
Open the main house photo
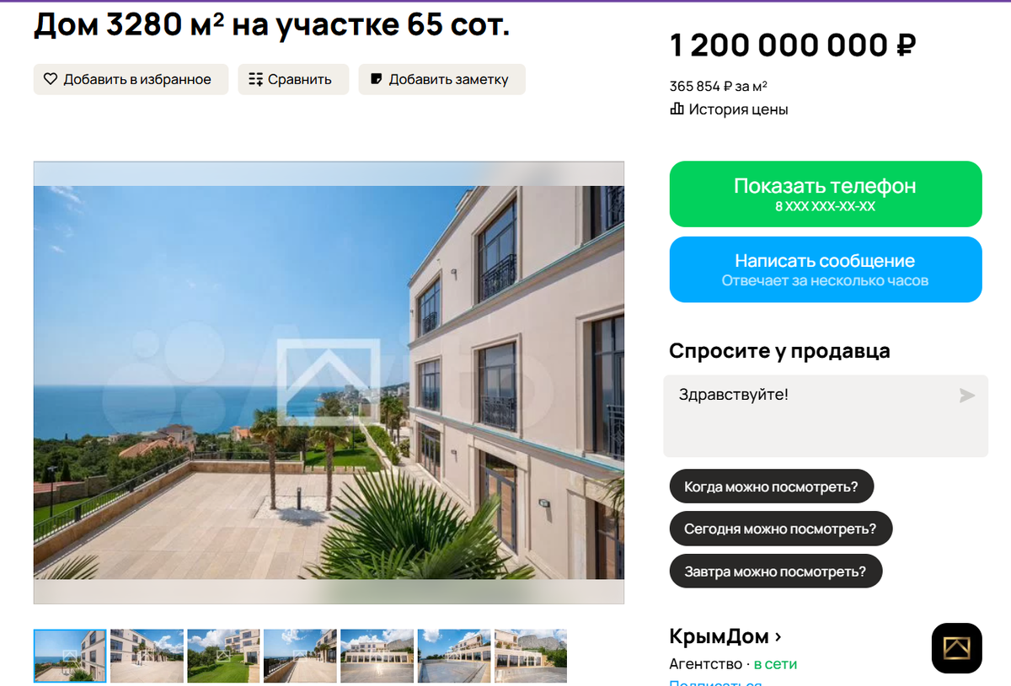329,382
